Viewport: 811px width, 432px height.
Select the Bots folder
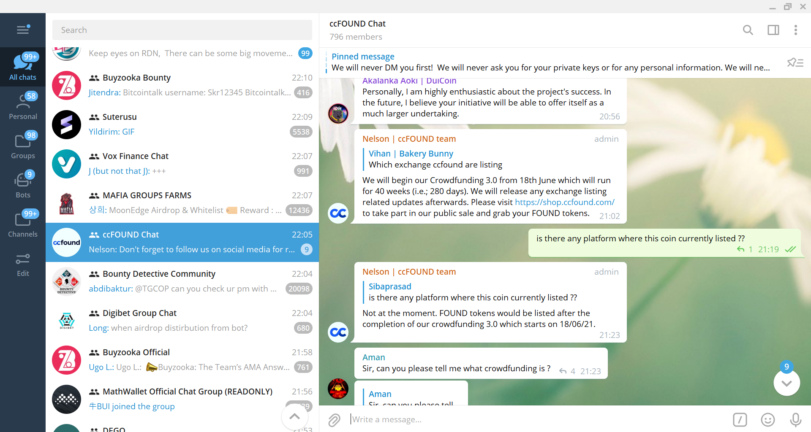pyautogui.click(x=23, y=185)
